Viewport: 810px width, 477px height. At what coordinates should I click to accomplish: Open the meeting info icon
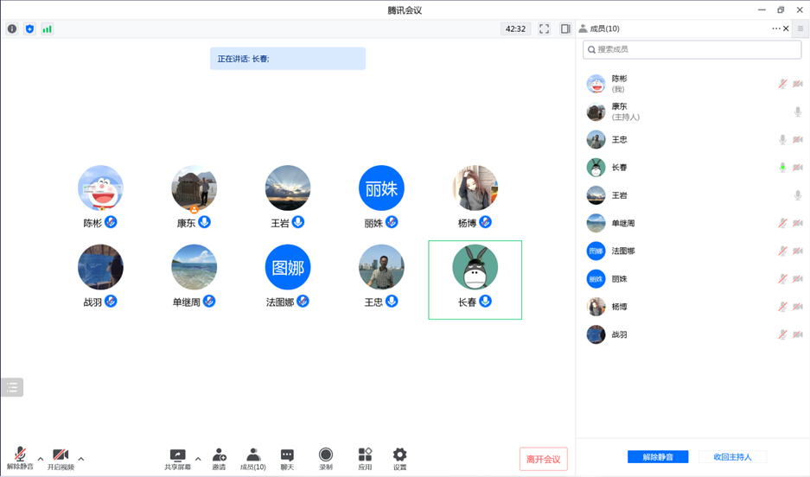12,29
